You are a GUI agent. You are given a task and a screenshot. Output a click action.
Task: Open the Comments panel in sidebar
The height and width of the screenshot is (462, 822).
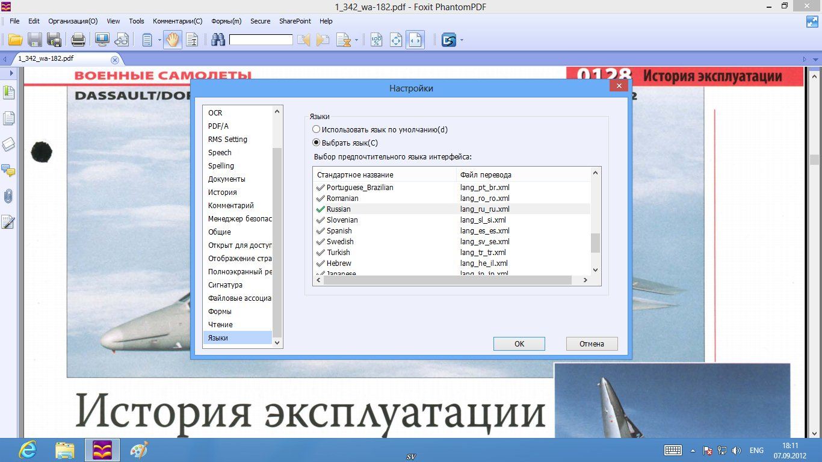(9, 170)
